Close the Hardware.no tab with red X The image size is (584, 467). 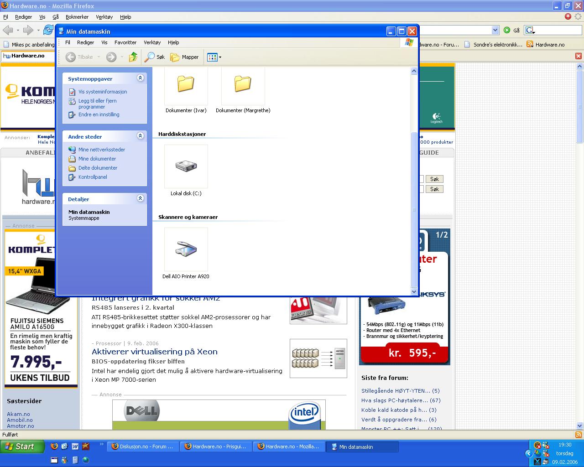coord(578,56)
